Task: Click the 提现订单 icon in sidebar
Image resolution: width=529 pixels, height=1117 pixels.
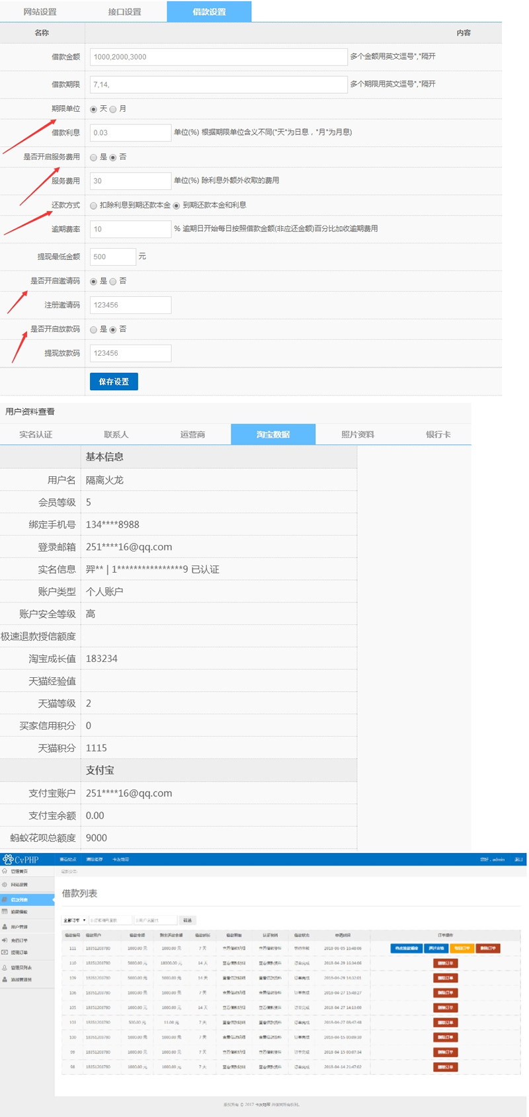Action: tap(5, 953)
